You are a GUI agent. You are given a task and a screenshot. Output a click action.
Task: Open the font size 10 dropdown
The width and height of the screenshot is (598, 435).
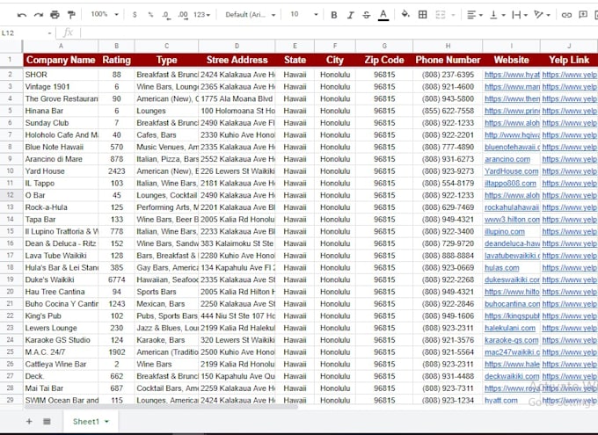(303, 14)
